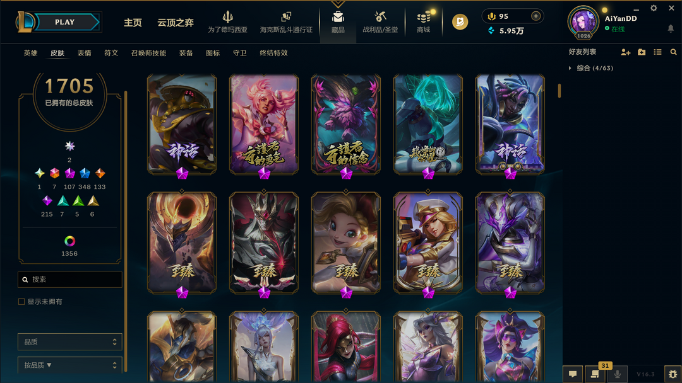
Task: Switch to the 表情 tab
Action: click(85, 53)
